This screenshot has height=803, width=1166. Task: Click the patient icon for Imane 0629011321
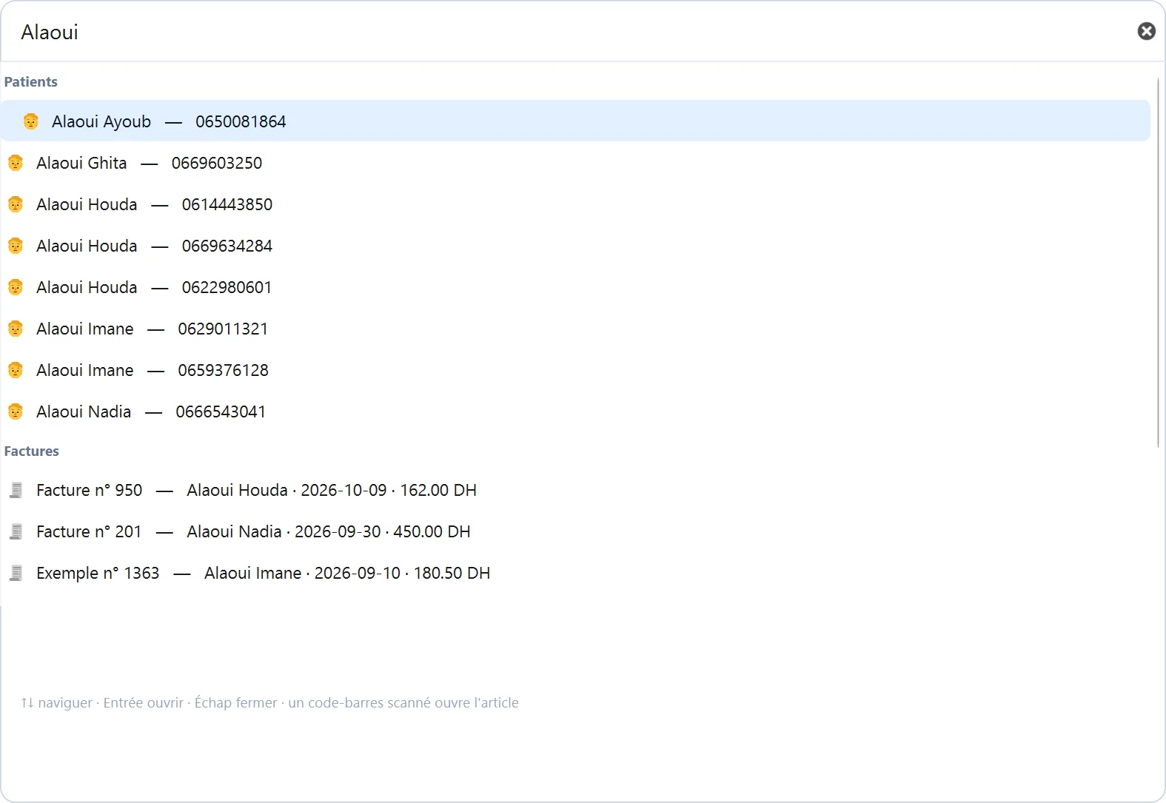pyautogui.click(x=16, y=329)
